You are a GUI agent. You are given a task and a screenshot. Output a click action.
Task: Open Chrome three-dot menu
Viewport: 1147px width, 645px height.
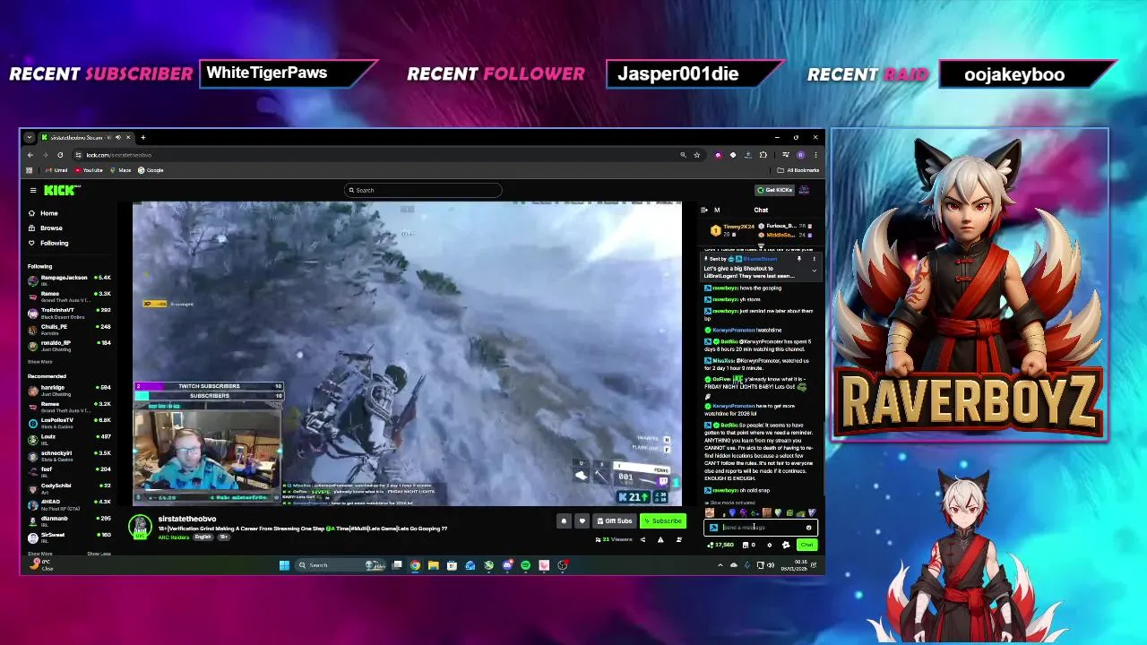pyautogui.click(x=815, y=155)
